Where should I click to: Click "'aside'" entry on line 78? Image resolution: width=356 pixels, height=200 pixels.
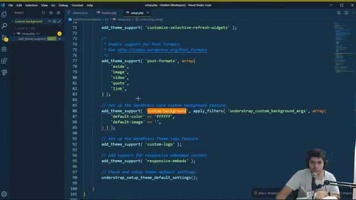click(x=118, y=67)
